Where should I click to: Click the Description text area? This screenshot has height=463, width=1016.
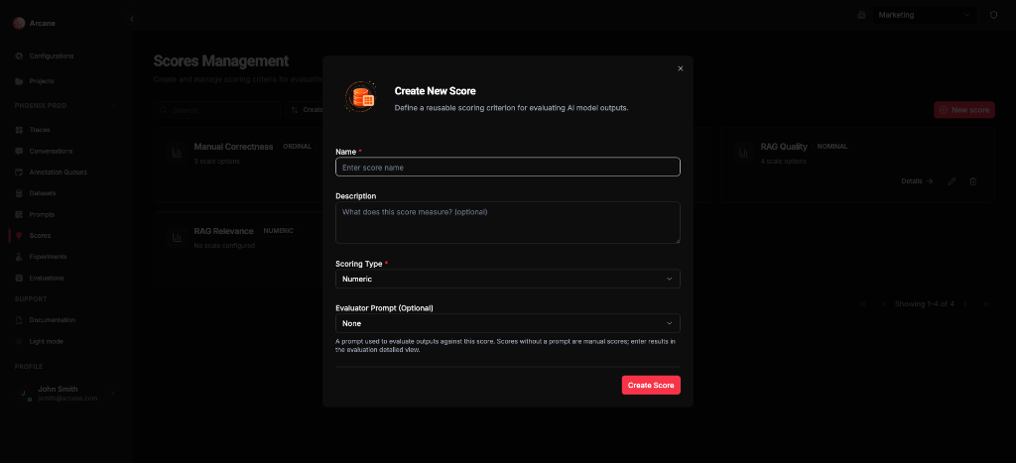tap(507, 223)
